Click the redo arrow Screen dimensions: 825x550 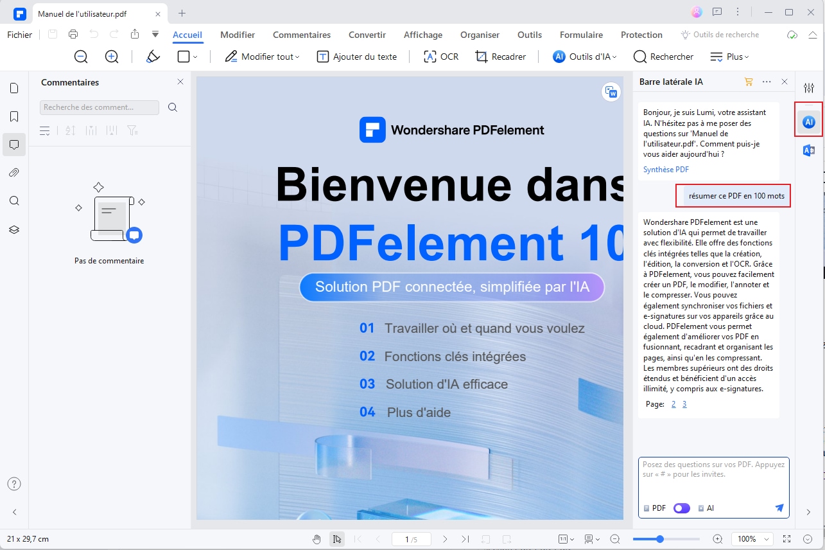[x=114, y=34]
